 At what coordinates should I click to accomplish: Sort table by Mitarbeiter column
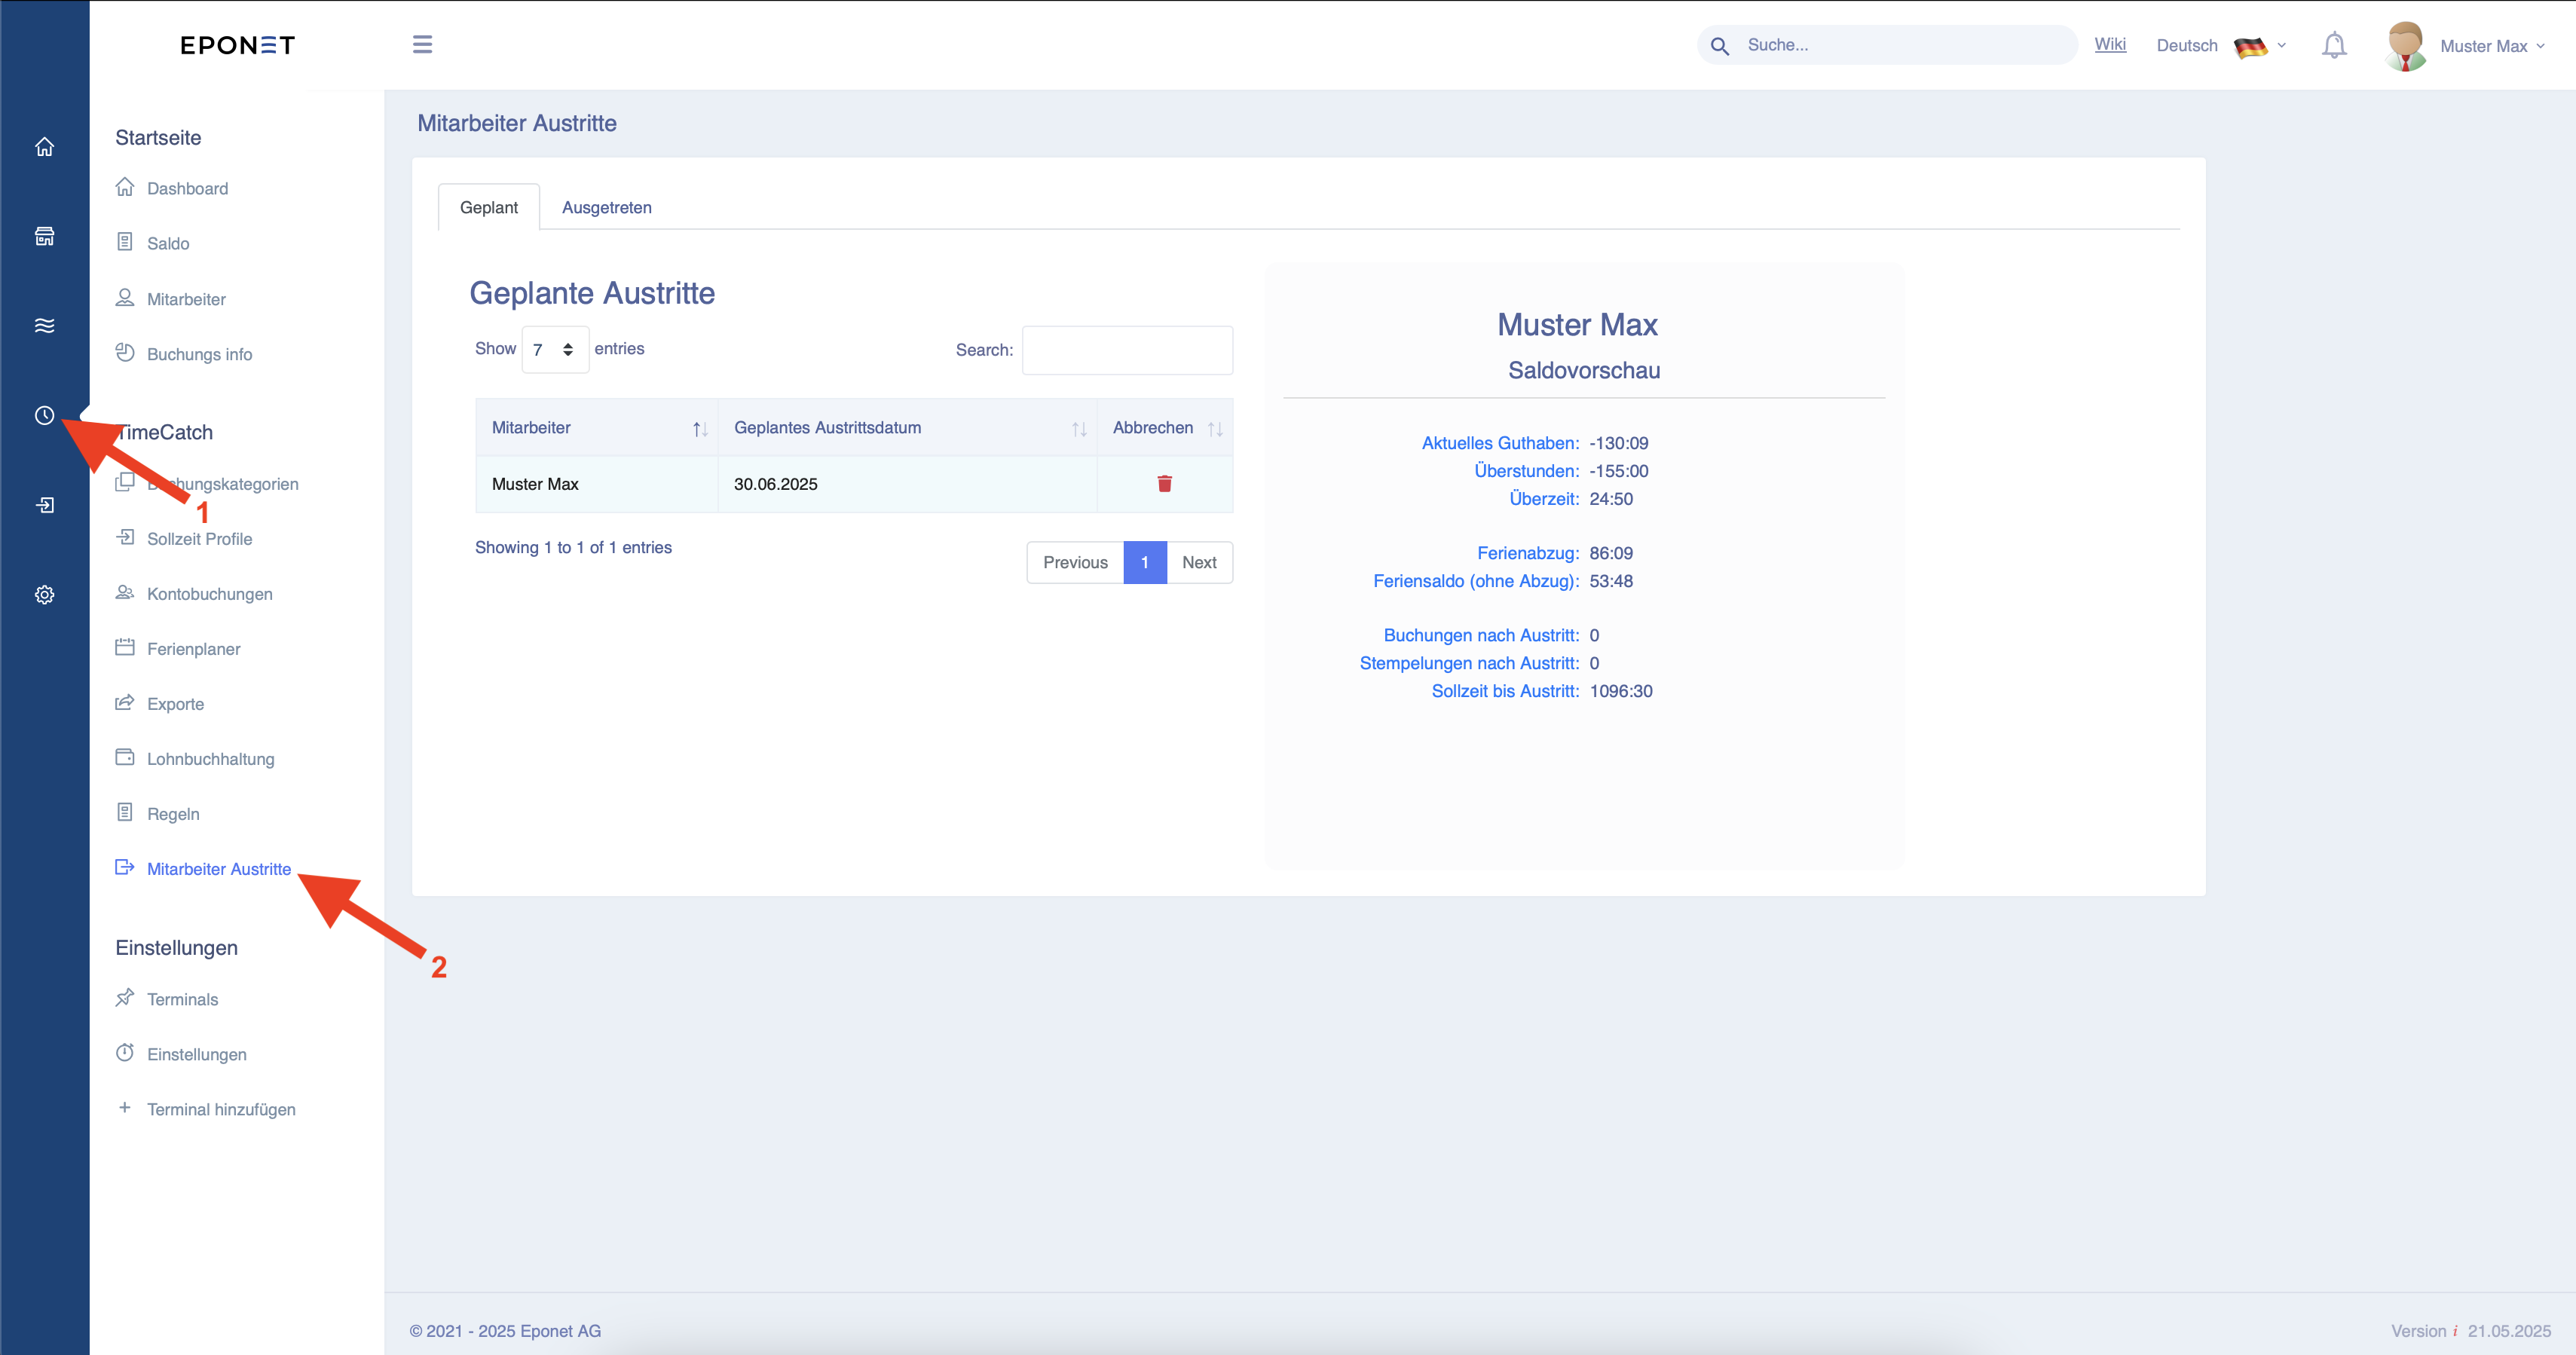pos(596,428)
